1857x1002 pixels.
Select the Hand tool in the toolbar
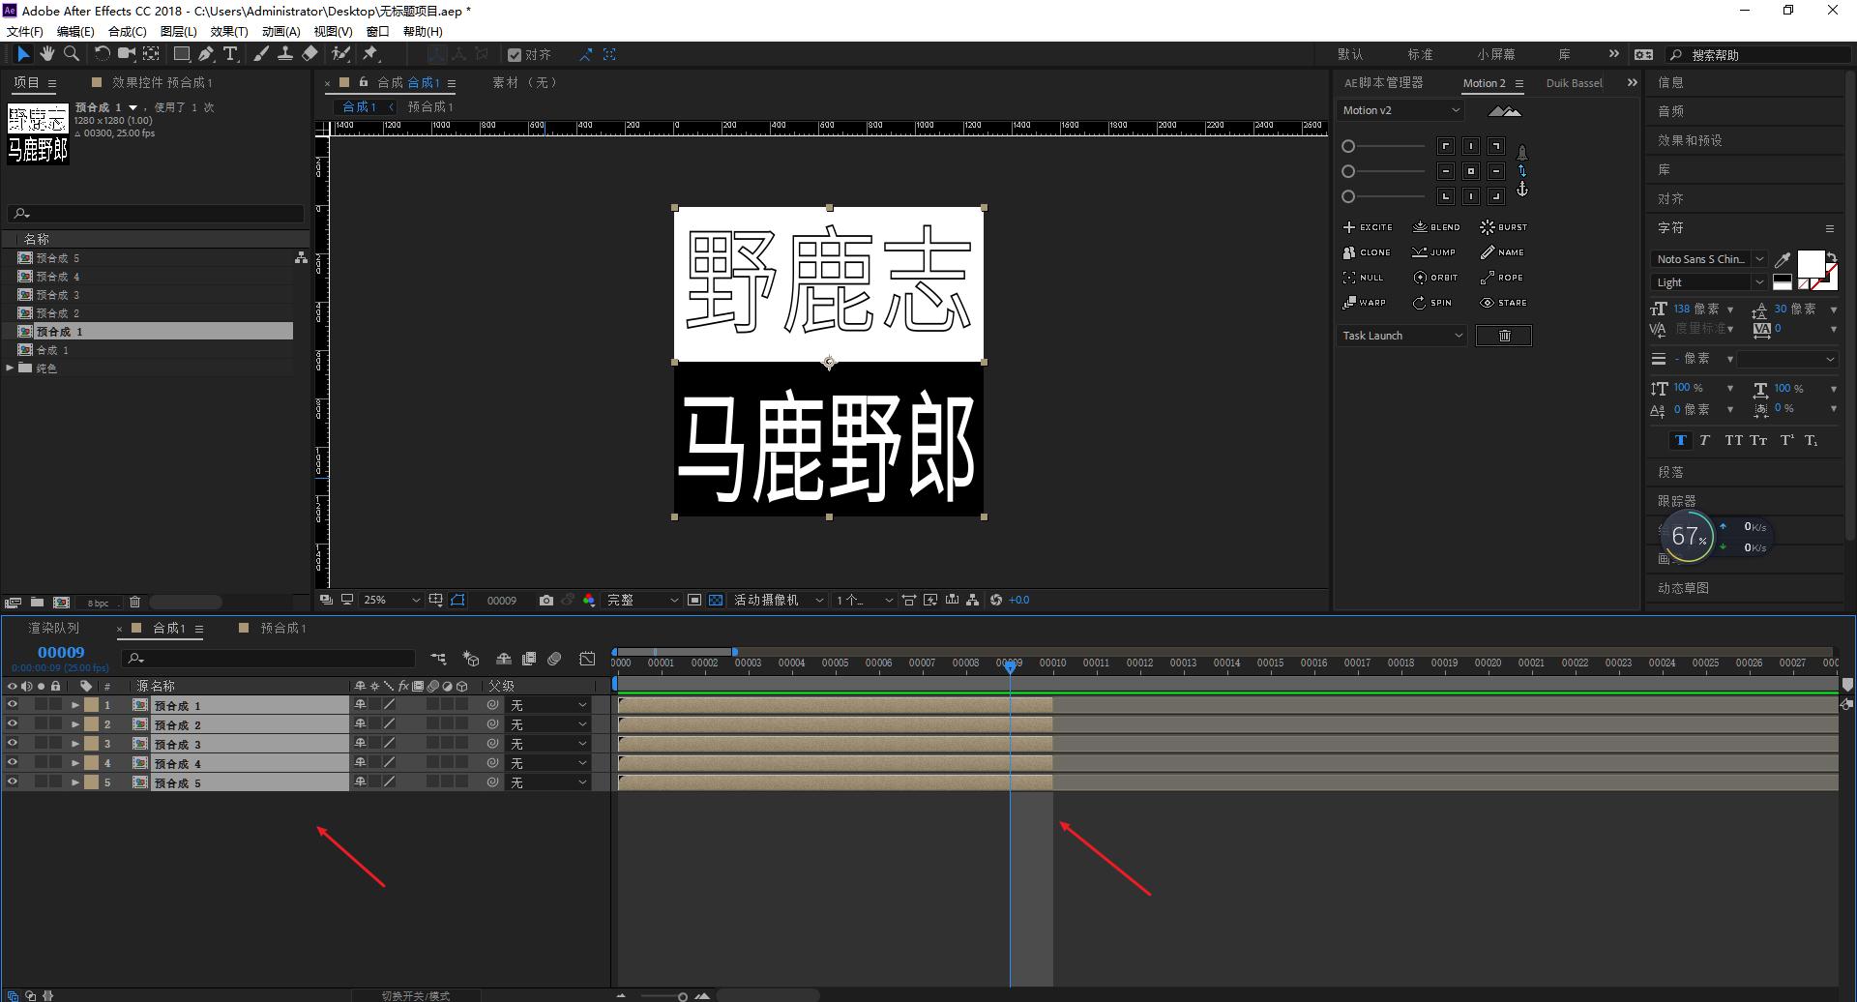point(47,55)
